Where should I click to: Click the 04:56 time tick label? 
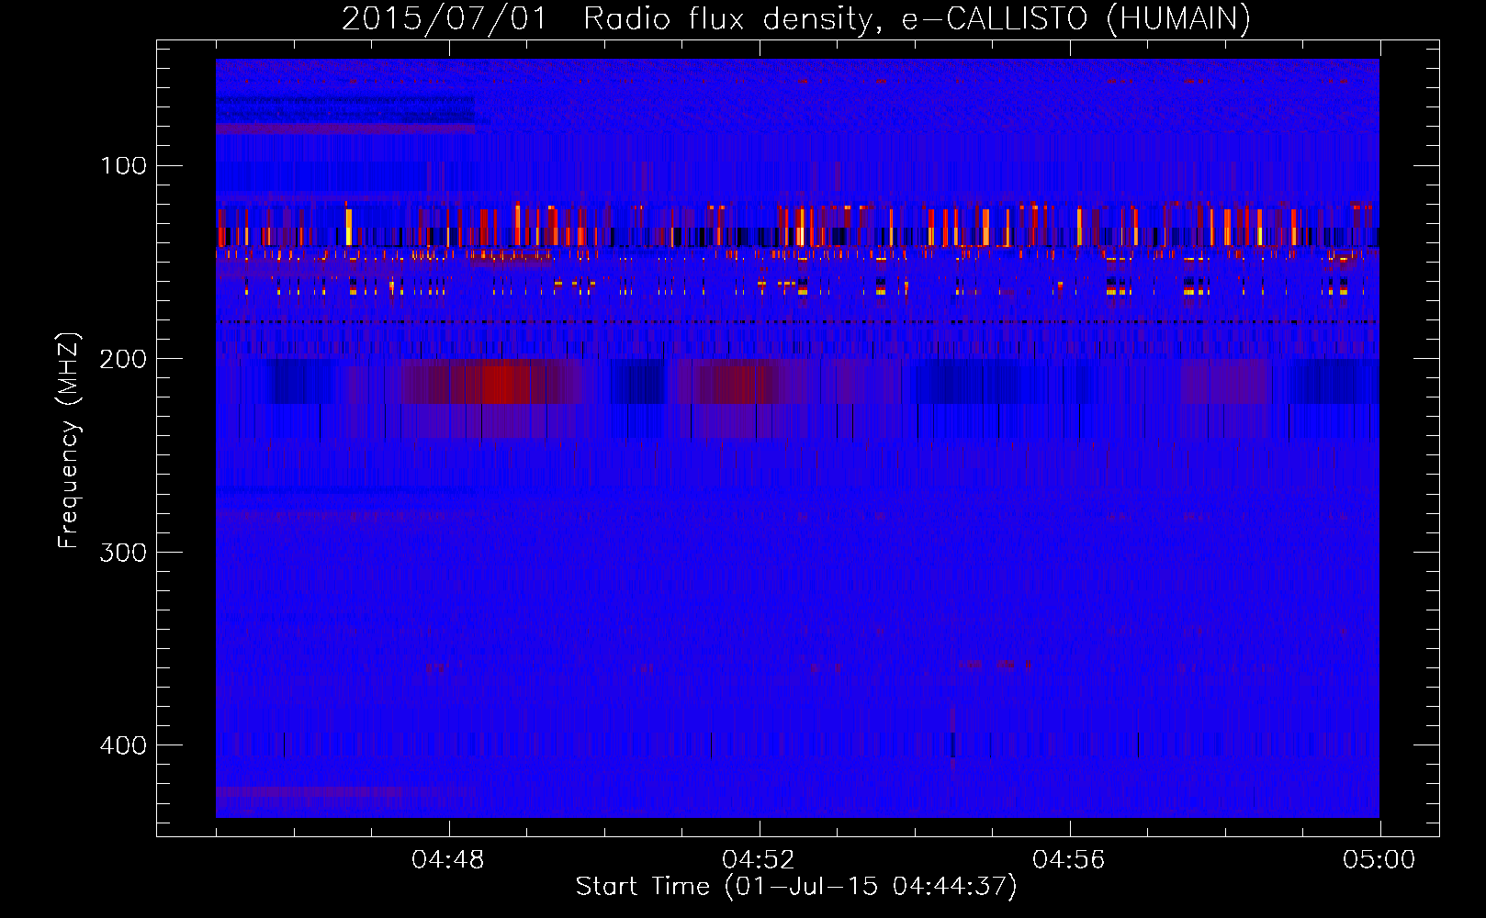tap(1069, 860)
